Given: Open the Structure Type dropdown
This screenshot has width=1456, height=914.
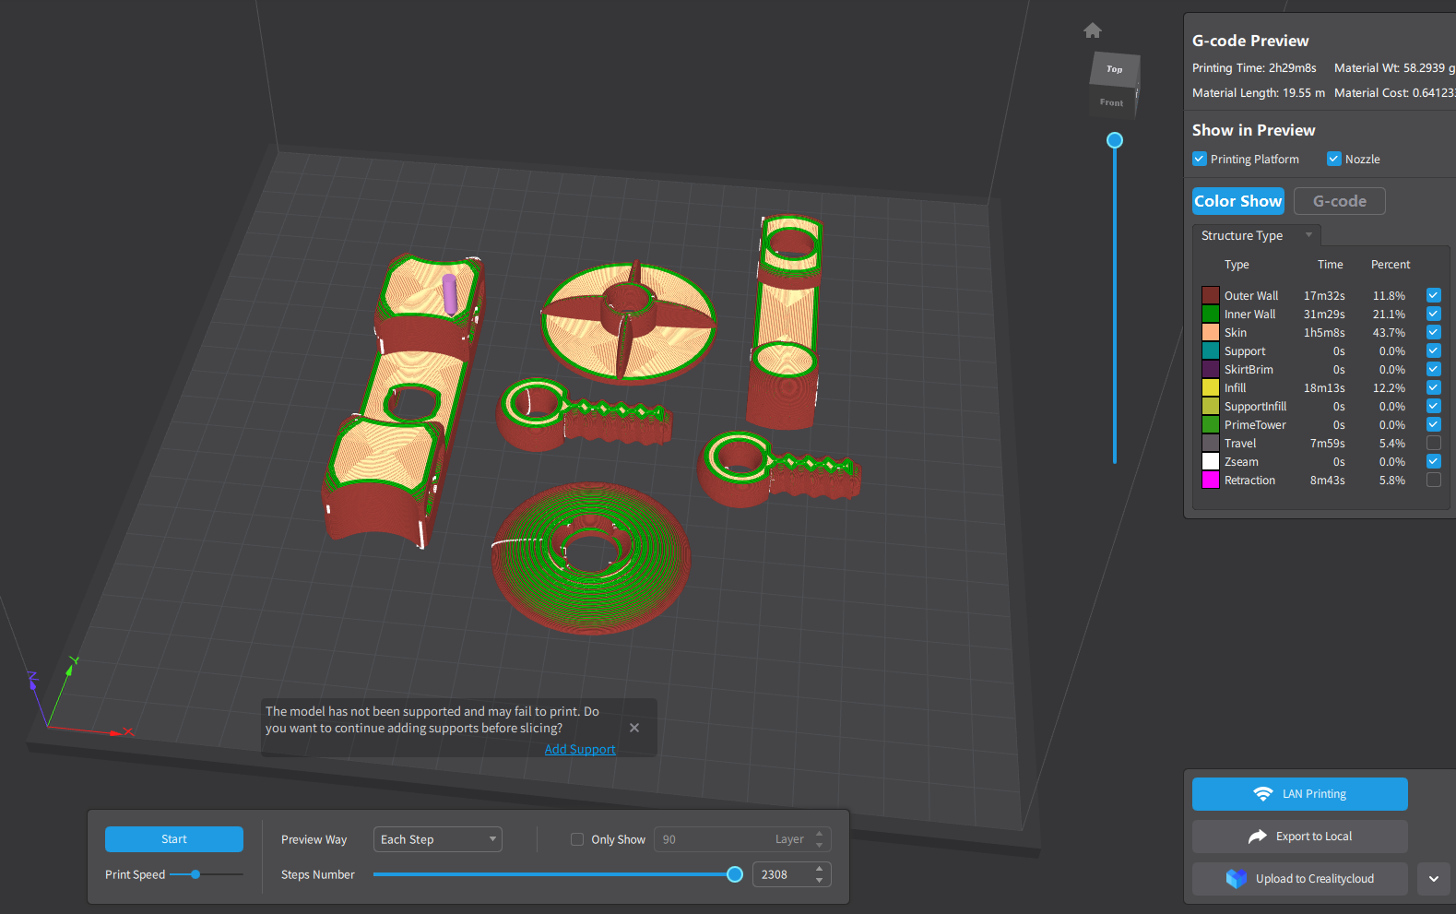Looking at the screenshot, I should click(x=1256, y=235).
